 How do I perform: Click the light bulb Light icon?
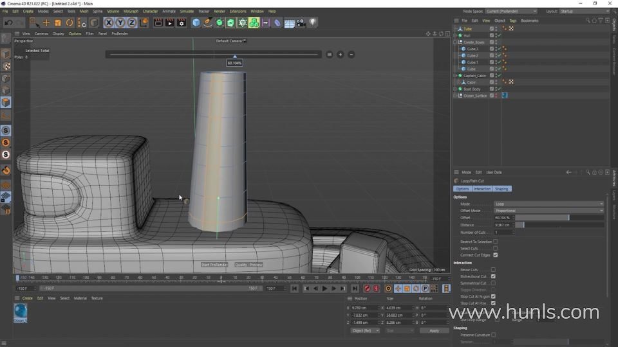click(x=313, y=22)
